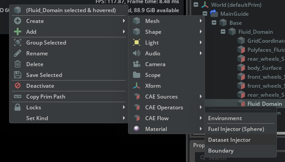
Task: Click Deactivate in the context menu
Action: pos(69,86)
